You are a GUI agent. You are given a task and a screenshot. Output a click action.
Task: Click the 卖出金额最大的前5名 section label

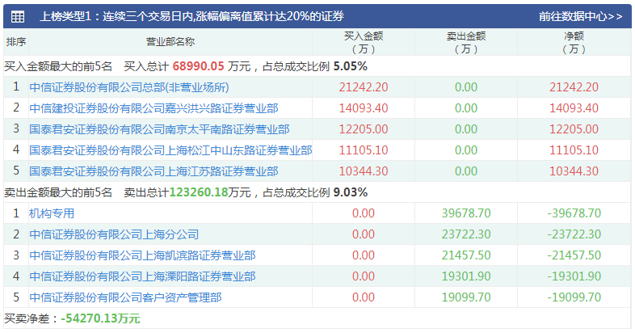[58, 192]
